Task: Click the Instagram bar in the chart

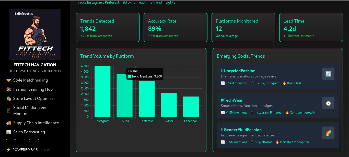Action: pyautogui.click(x=102, y=91)
